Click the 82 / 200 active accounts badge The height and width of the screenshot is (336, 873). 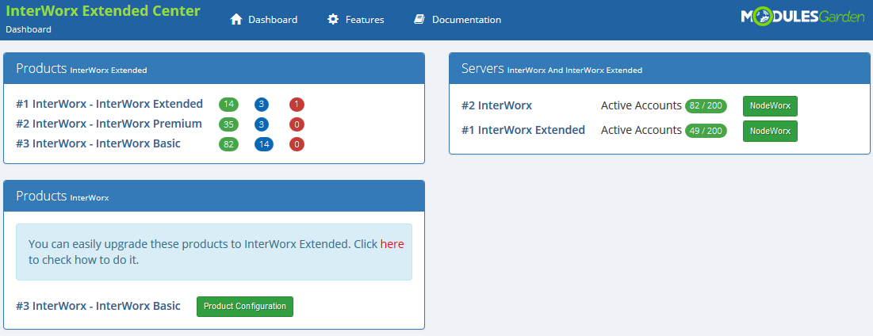[x=706, y=105]
